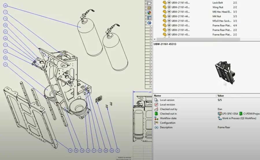Open the Custom Properties task pane icon
260x160 pixels.
click(x=149, y=18)
